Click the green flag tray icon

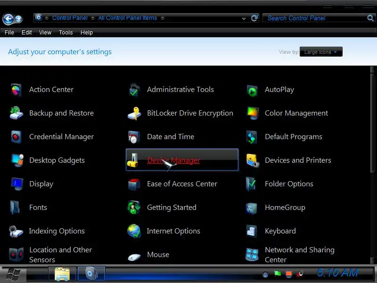coord(277,274)
